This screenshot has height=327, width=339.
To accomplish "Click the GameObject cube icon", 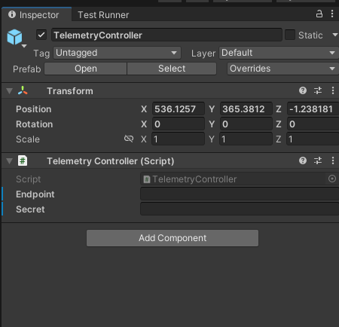I will 14,37.
